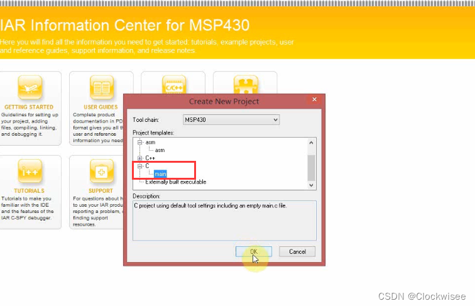Collapse the asm tree node
Viewport: 475px width, 306px height.
[x=139, y=142]
